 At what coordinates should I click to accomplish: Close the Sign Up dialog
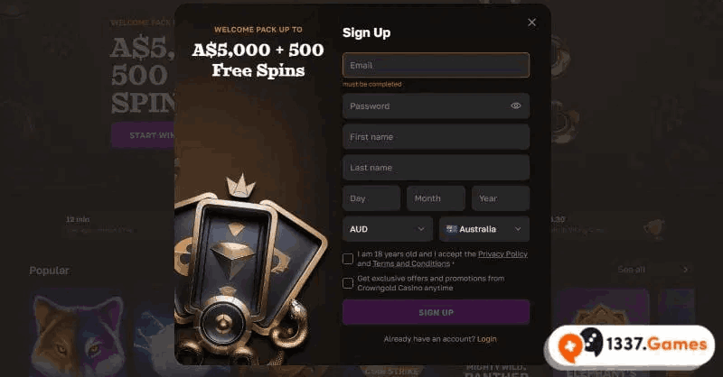pos(531,22)
